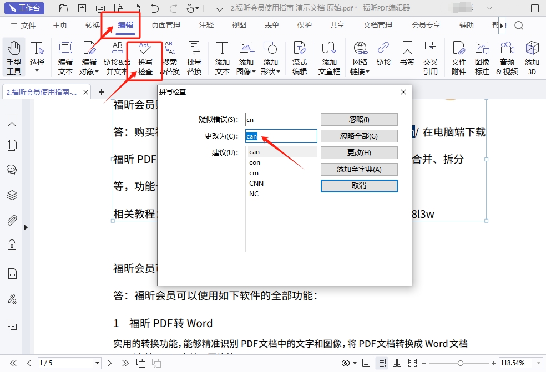Open the zoom percentage dropdown
Image resolution: width=546 pixels, height=372 pixels.
point(539,363)
